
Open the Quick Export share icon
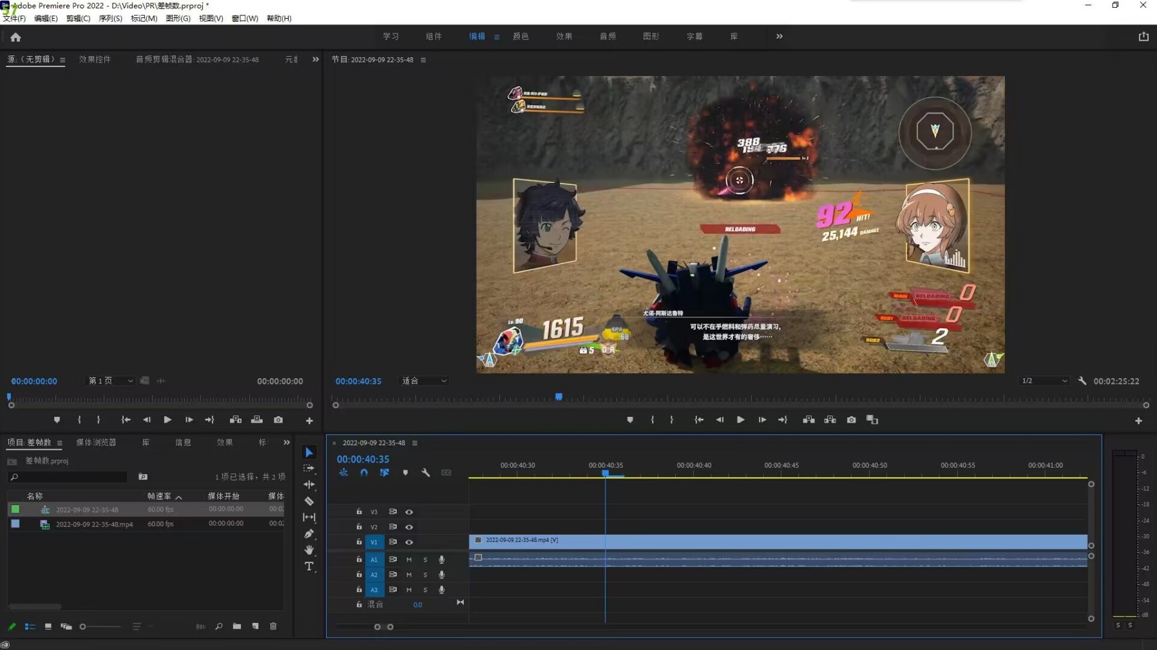click(1143, 37)
